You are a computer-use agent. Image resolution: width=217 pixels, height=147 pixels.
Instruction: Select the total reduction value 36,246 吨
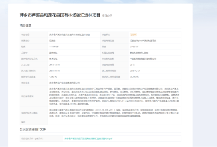[x=134, y=77]
